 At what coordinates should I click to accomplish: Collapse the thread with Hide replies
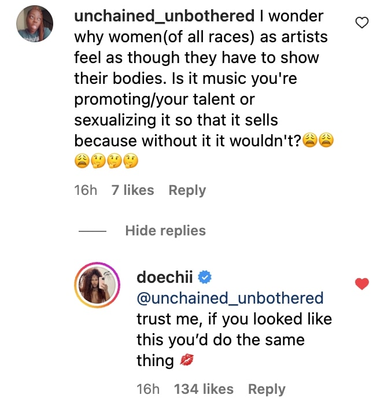point(165,231)
